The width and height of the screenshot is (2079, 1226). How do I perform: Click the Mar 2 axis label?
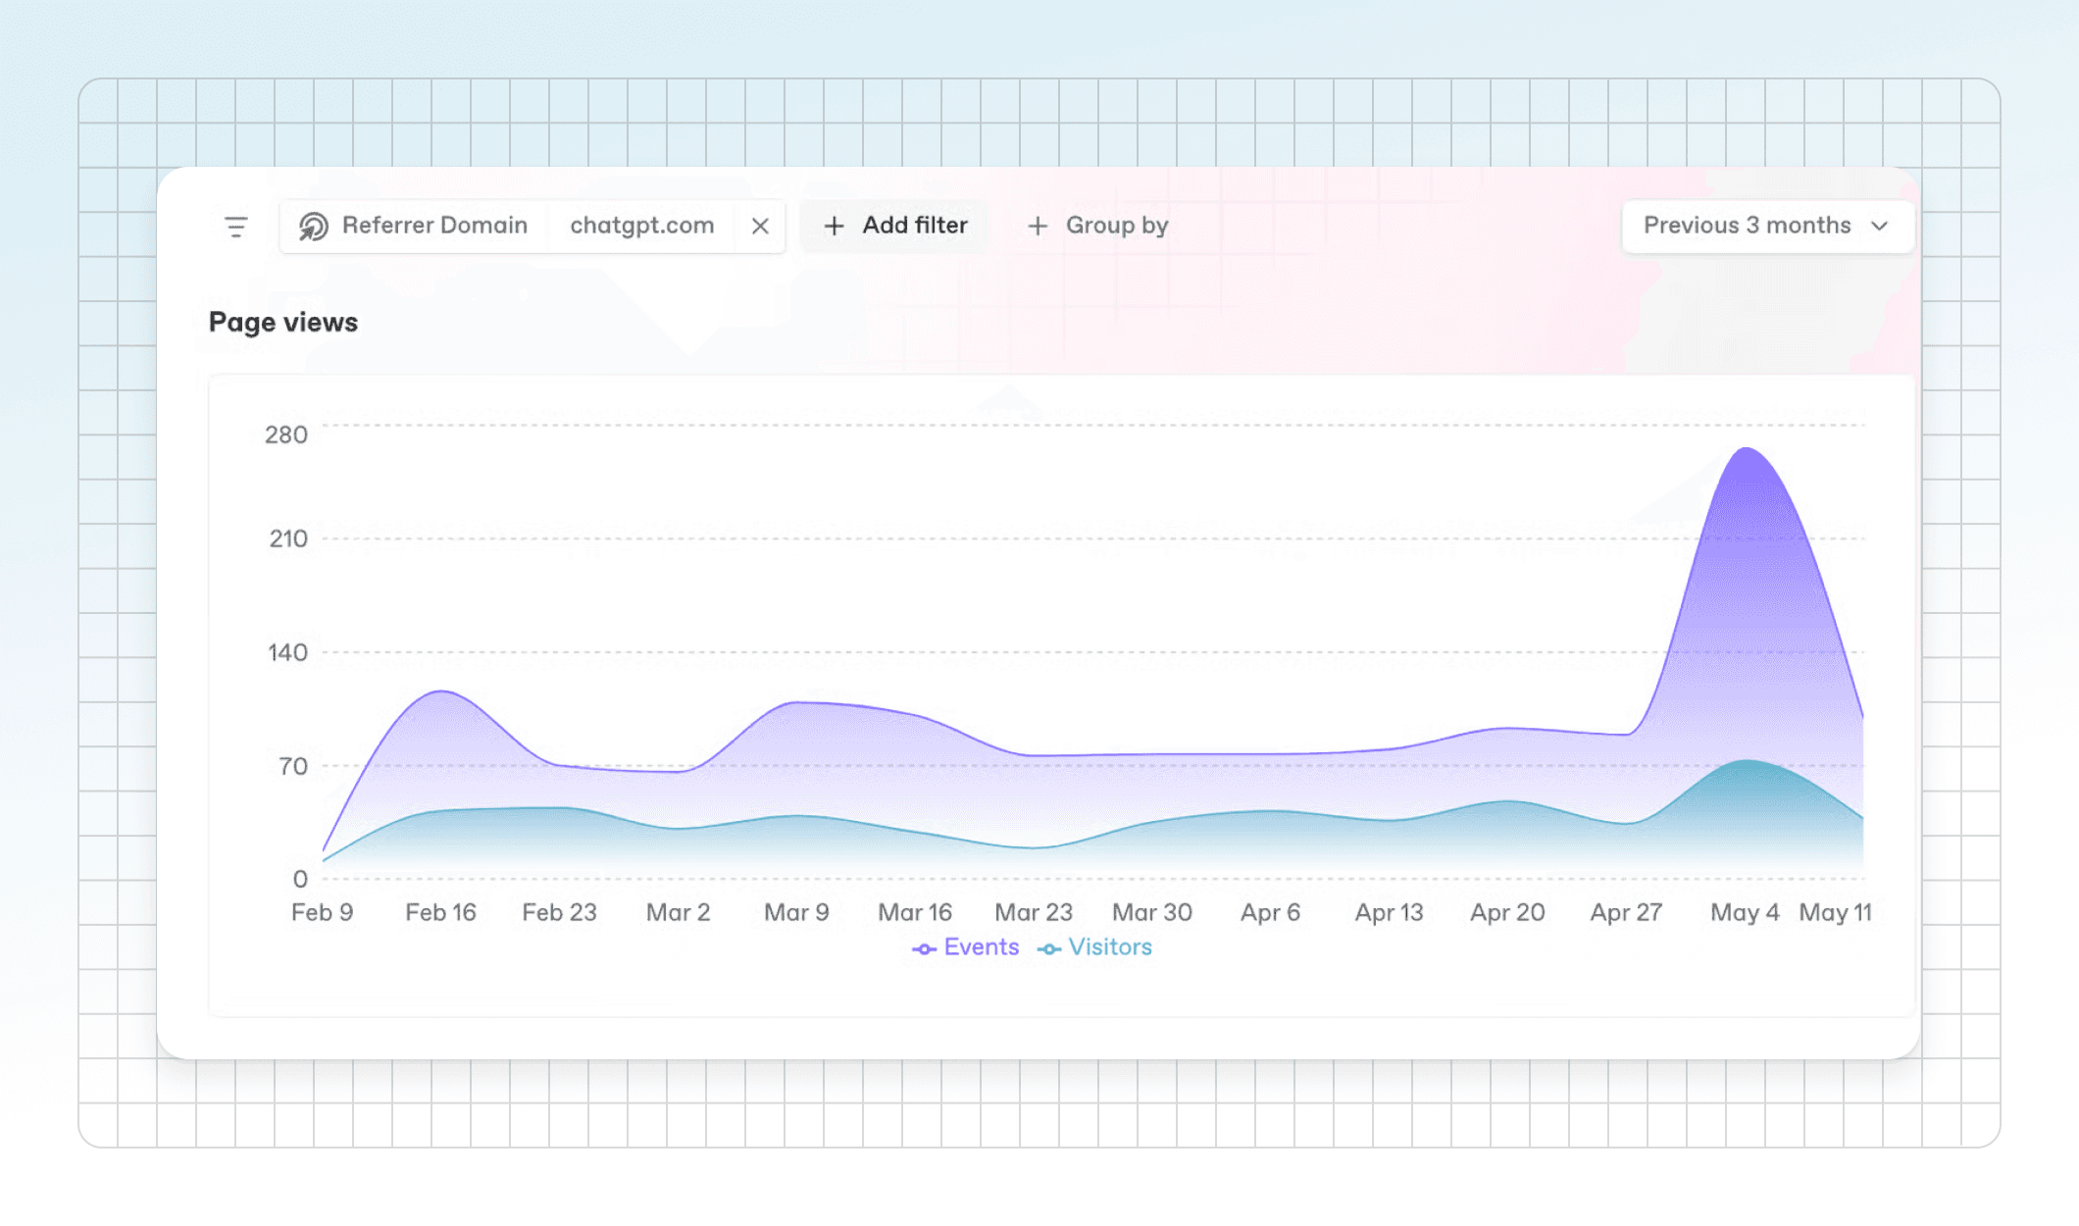click(x=678, y=912)
